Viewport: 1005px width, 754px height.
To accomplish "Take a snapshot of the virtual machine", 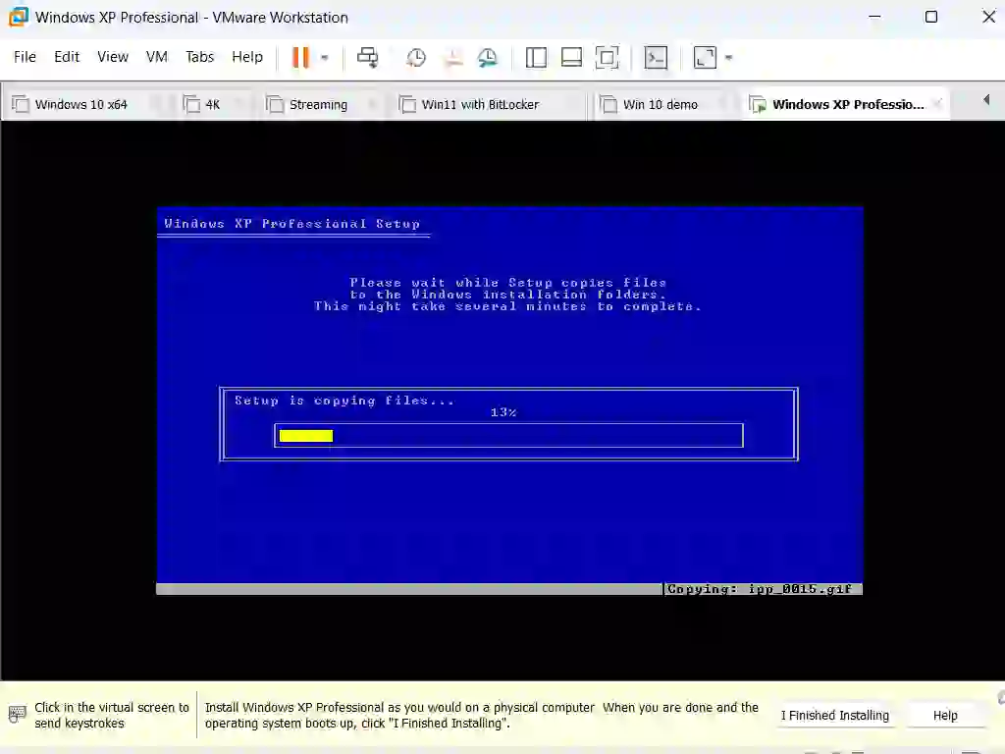I will point(415,57).
